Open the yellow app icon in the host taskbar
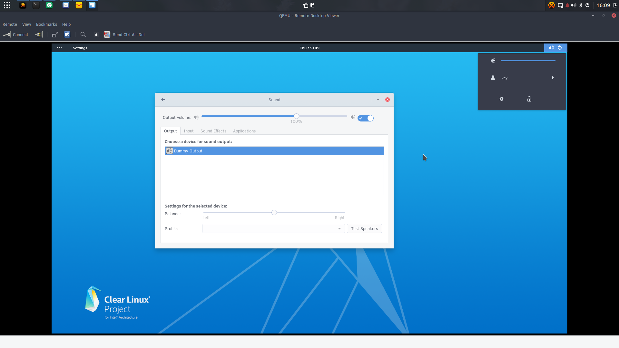 coord(79,5)
